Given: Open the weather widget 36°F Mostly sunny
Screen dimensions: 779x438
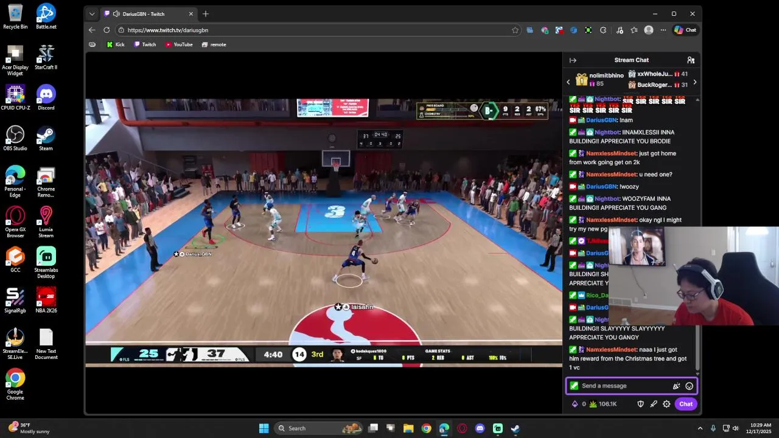Looking at the screenshot, I should (29, 428).
